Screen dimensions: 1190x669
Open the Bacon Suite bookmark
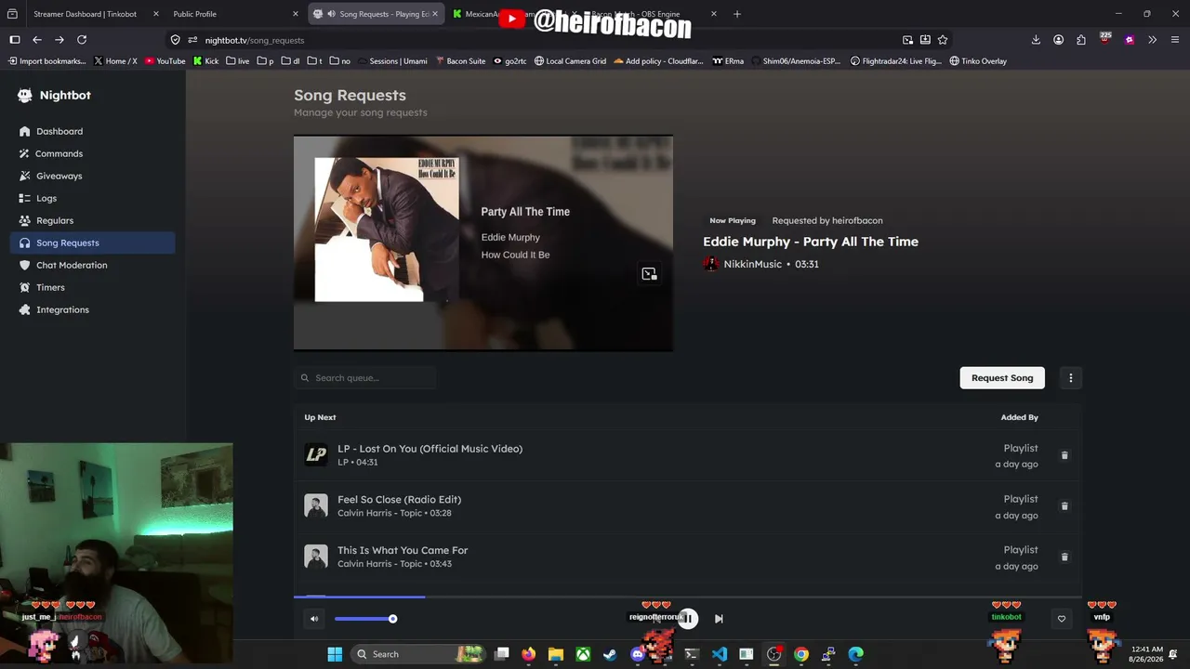point(460,61)
